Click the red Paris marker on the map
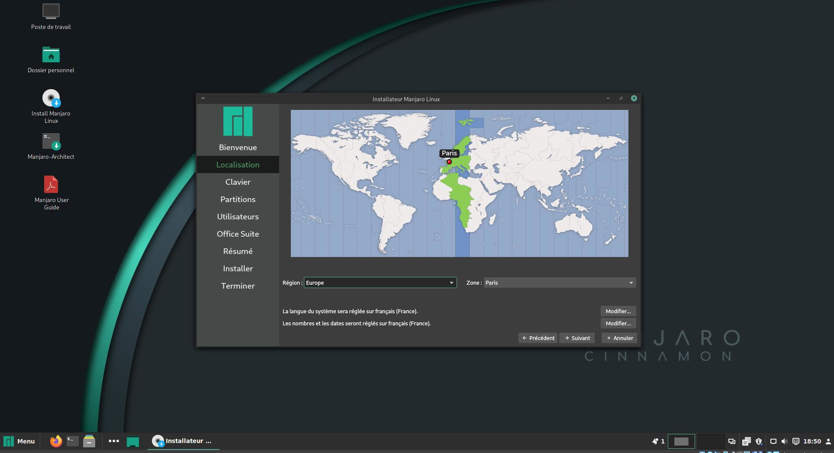 pos(449,162)
